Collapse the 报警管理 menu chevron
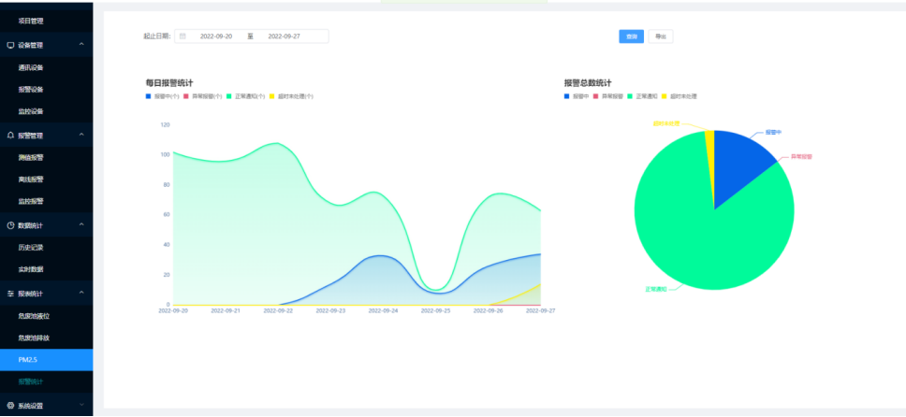Image resolution: width=906 pixels, height=417 pixels. [x=81, y=135]
